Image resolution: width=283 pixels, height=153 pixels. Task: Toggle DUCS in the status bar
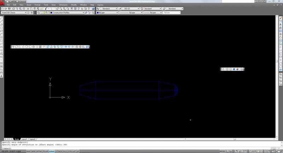point(65,151)
